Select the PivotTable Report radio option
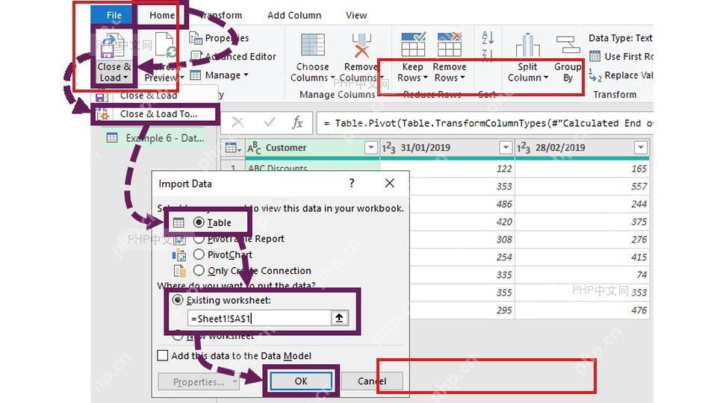The image size is (717, 403). [199, 239]
